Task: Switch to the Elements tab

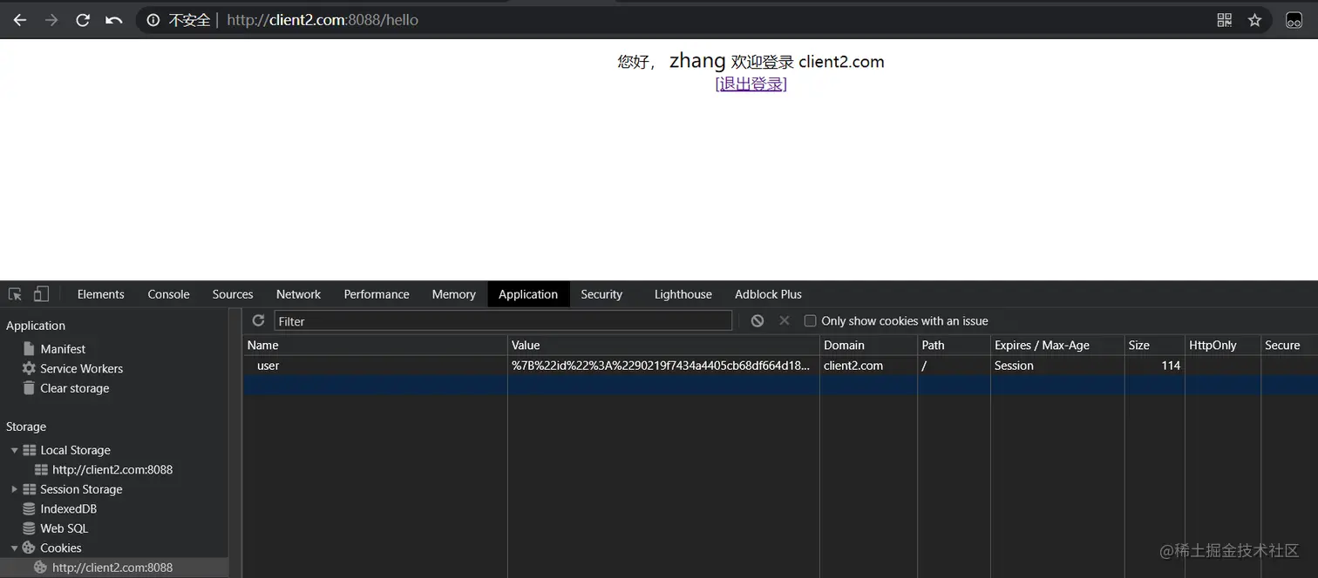Action: click(x=100, y=294)
